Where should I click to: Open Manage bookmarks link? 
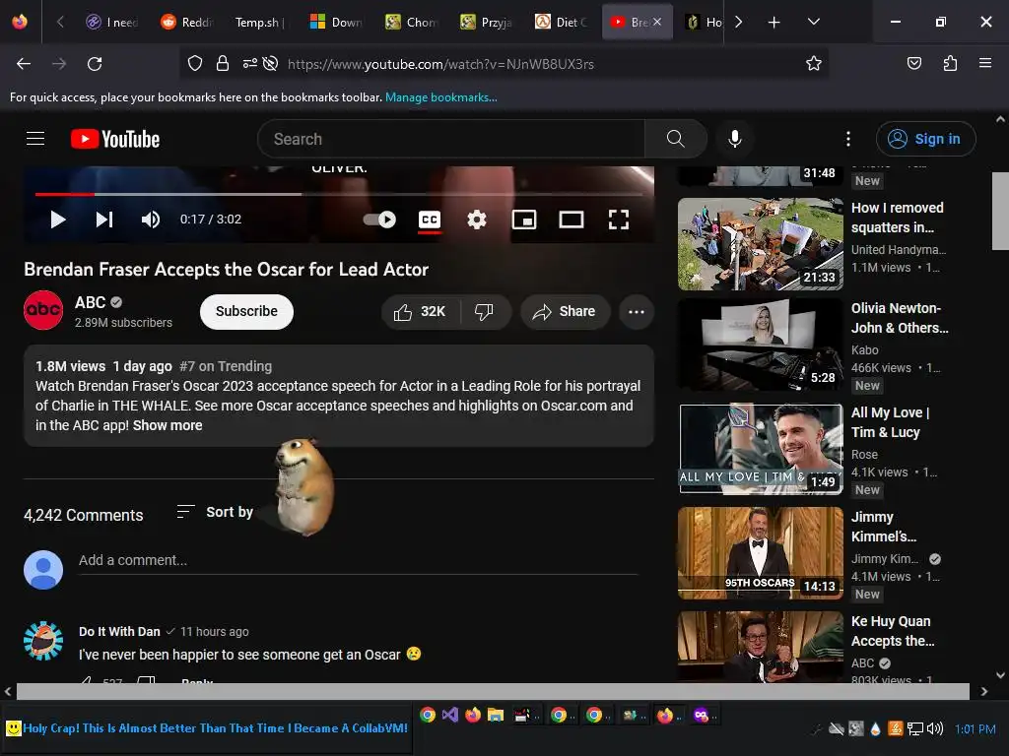pyautogui.click(x=440, y=97)
